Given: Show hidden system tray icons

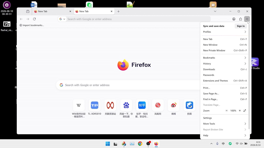Looking at the screenshot, I should 211,144.
